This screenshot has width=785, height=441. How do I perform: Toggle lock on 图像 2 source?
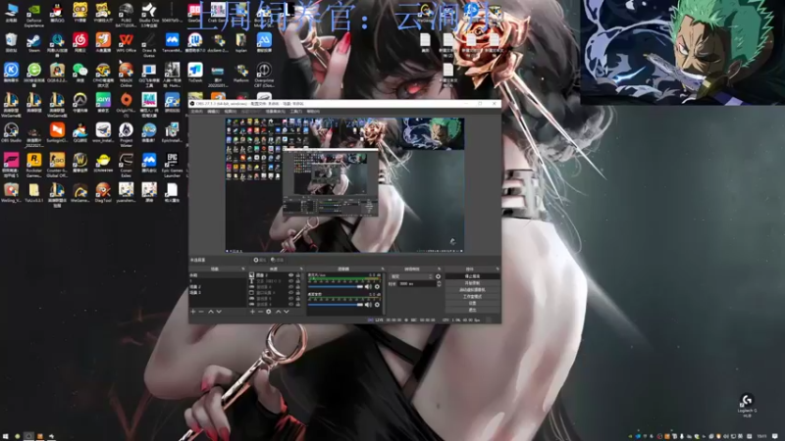[x=298, y=275]
